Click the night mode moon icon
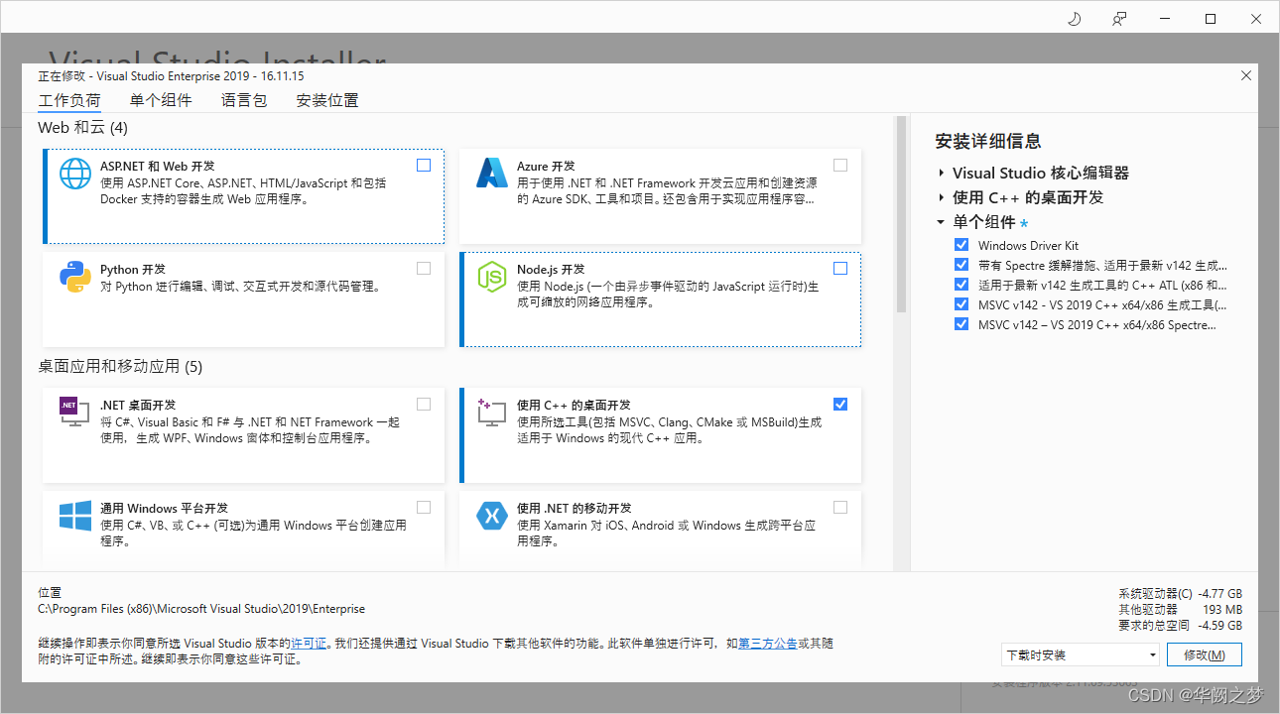The width and height of the screenshot is (1280, 714). tap(1074, 19)
